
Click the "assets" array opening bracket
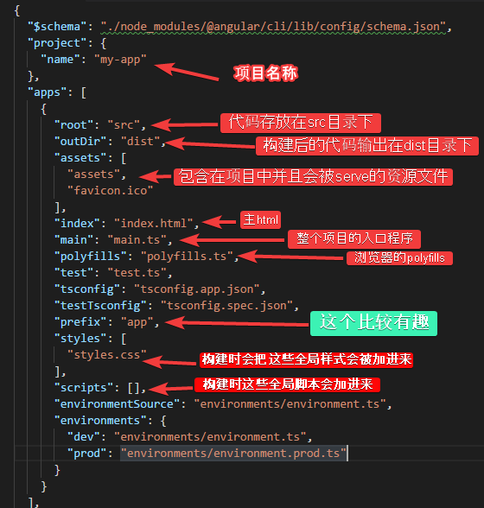pyautogui.click(x=124, y=158)
